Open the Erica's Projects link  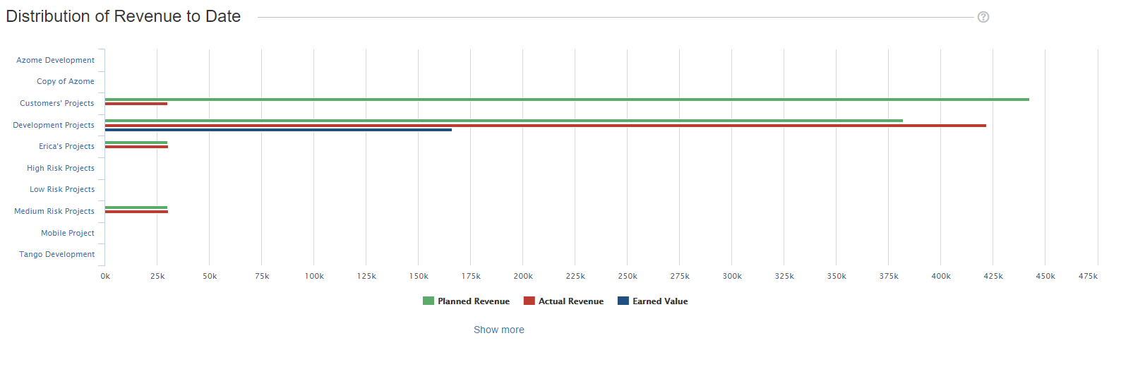click(66, 147)
